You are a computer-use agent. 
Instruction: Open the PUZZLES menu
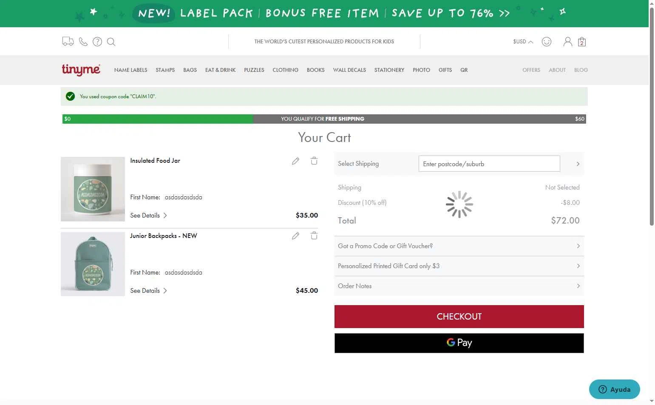point(254,70)
